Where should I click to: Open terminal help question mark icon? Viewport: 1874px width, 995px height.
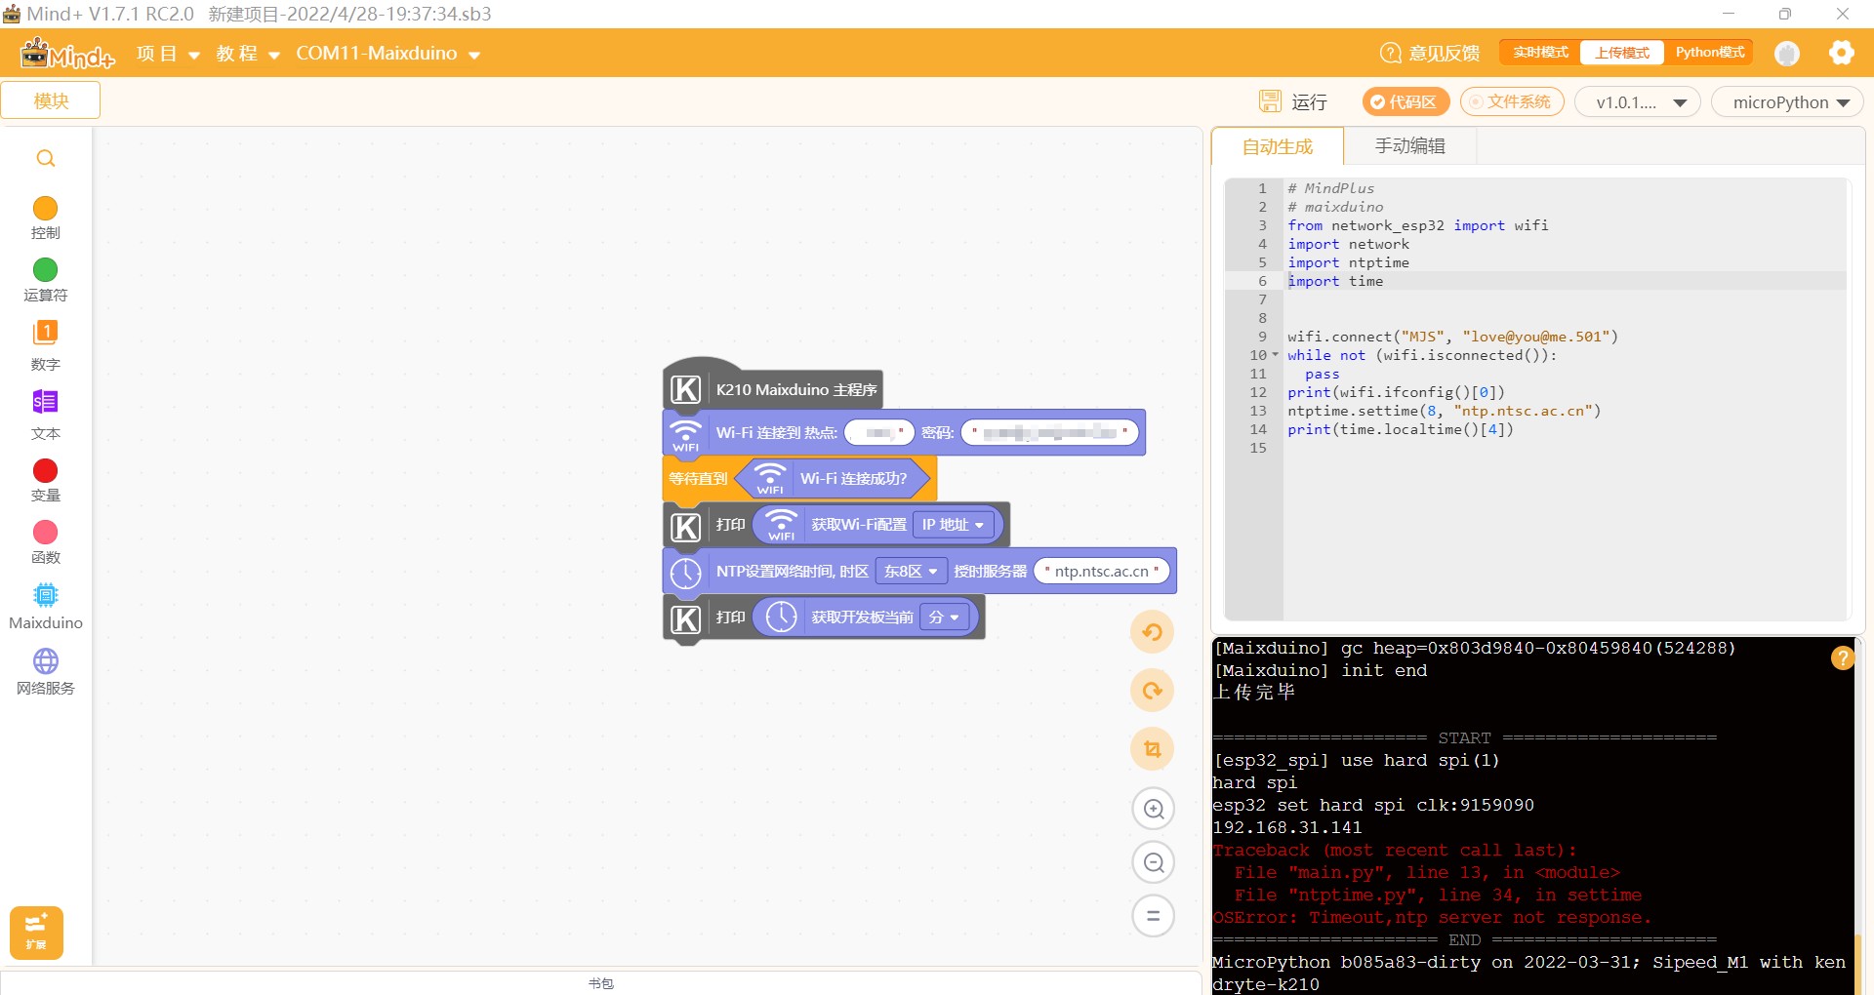[1842, 658]
